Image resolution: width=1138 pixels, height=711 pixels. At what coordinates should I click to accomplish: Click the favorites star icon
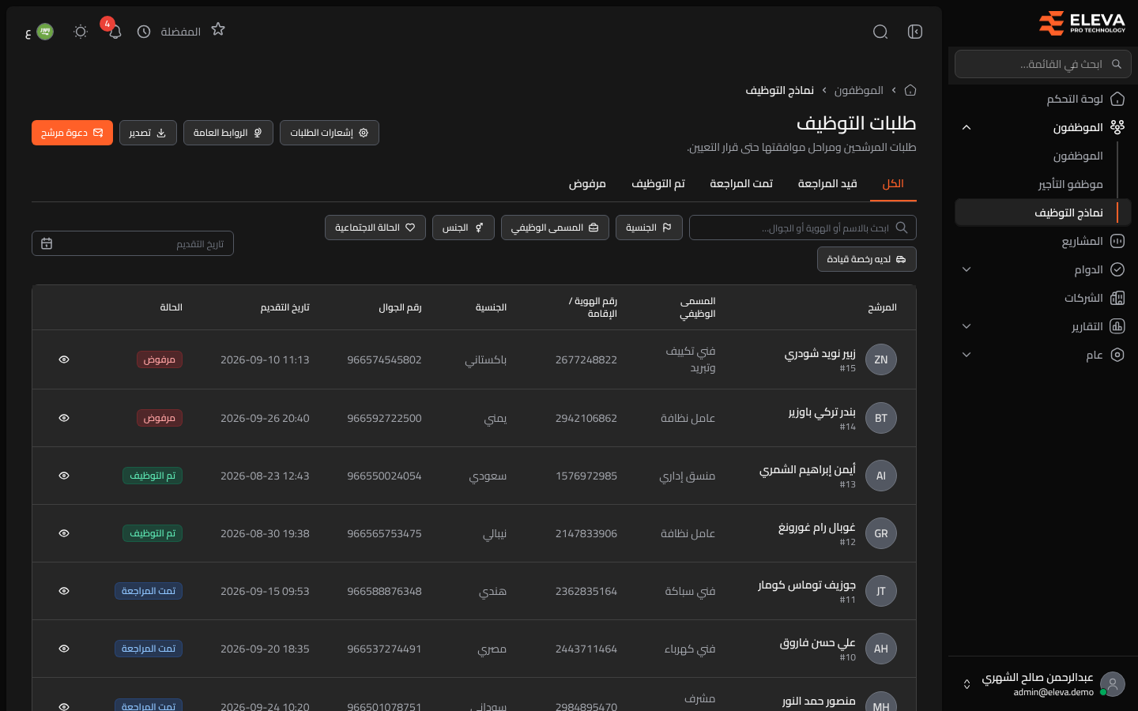tap(218, 29)
